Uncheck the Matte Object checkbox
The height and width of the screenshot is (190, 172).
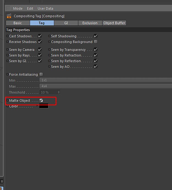pyautogui.click(x=41, y=100)
